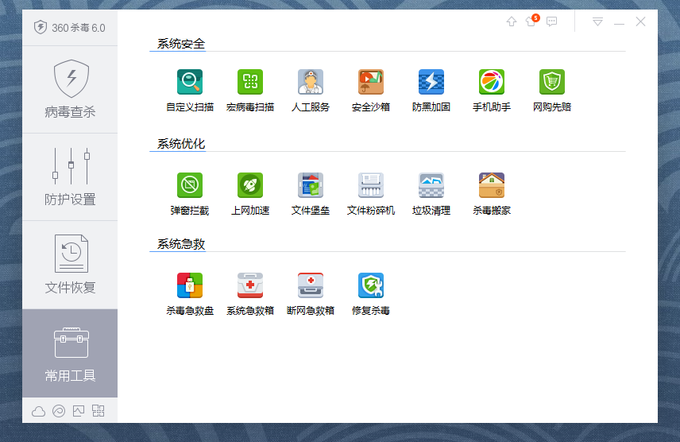
Task: Open the 断网急救箱 network repair kit
Action: [x=310, y=294]
